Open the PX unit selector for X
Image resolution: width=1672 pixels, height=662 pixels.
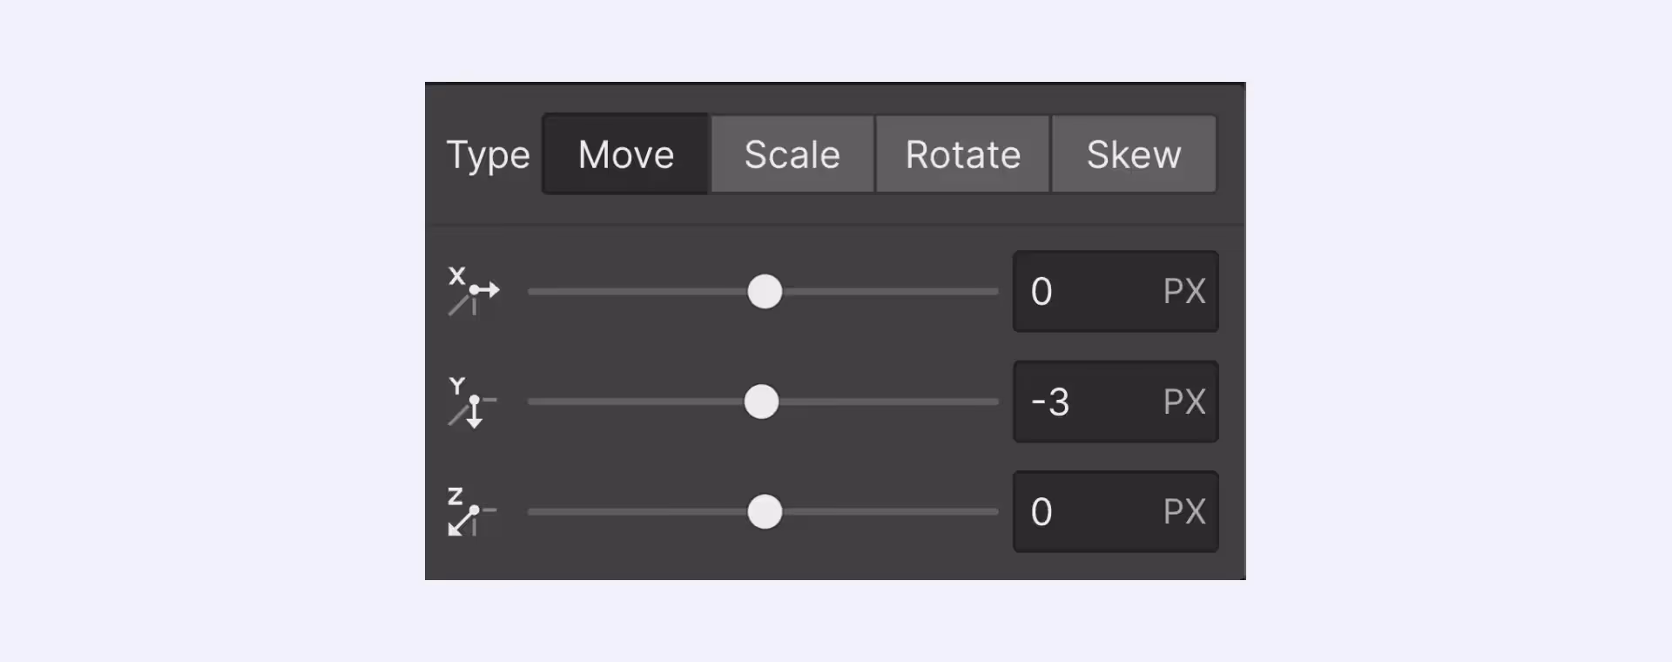tap(1184, 292)
